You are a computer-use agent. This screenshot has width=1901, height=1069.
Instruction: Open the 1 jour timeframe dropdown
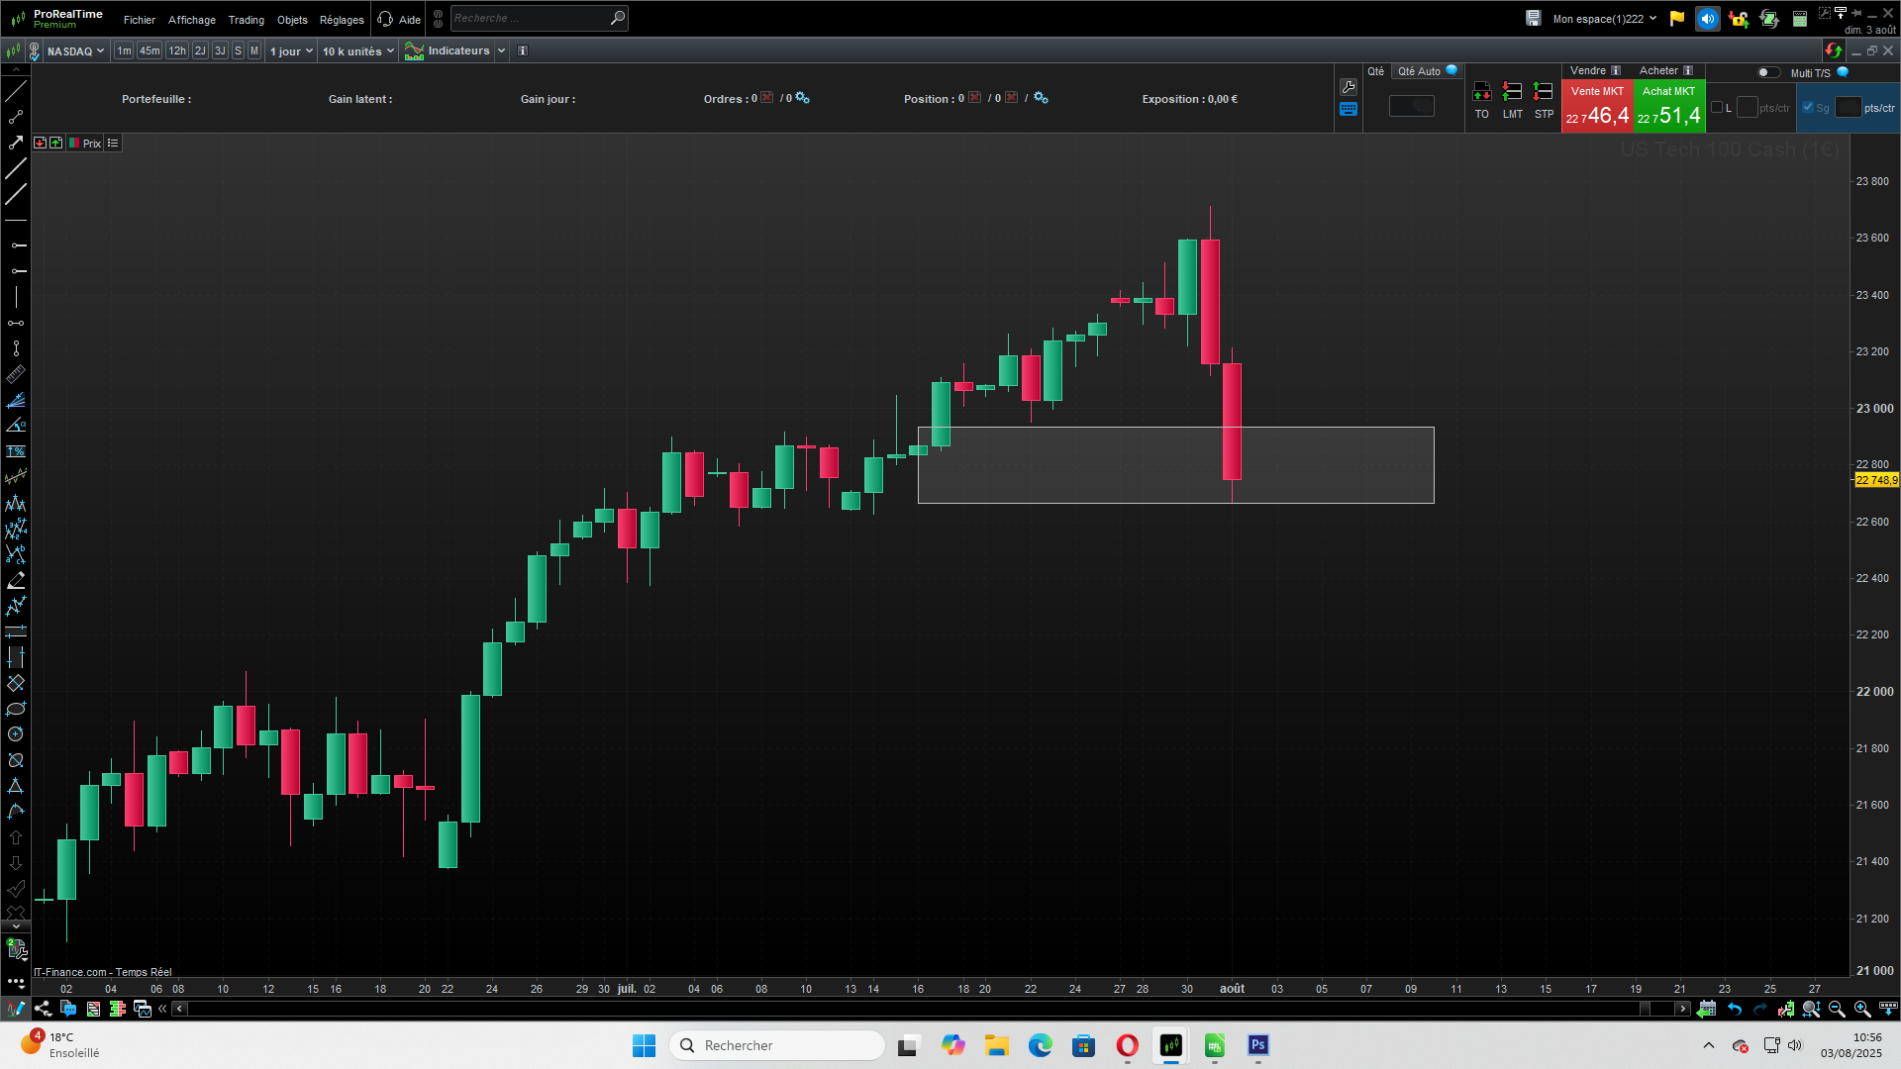[x=291, y=50]
